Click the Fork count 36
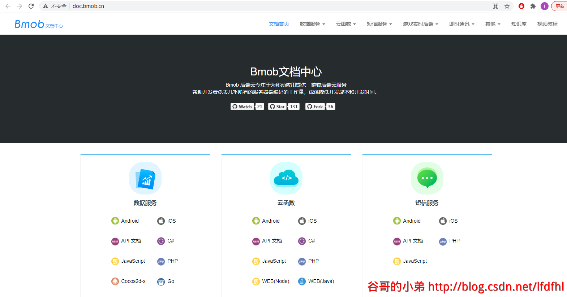567x297 pixels. [331, 106]
